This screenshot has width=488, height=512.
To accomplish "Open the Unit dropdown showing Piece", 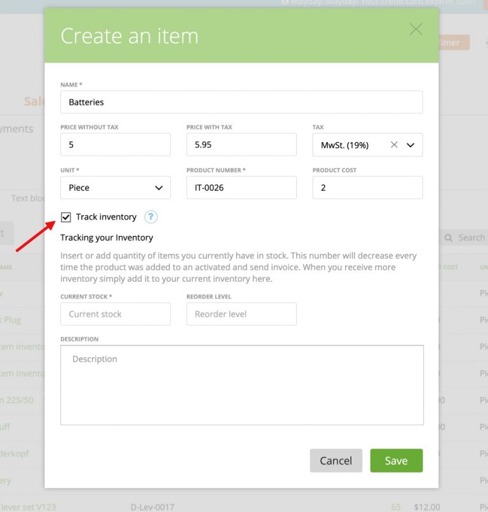I will click(x=115, y=187).
